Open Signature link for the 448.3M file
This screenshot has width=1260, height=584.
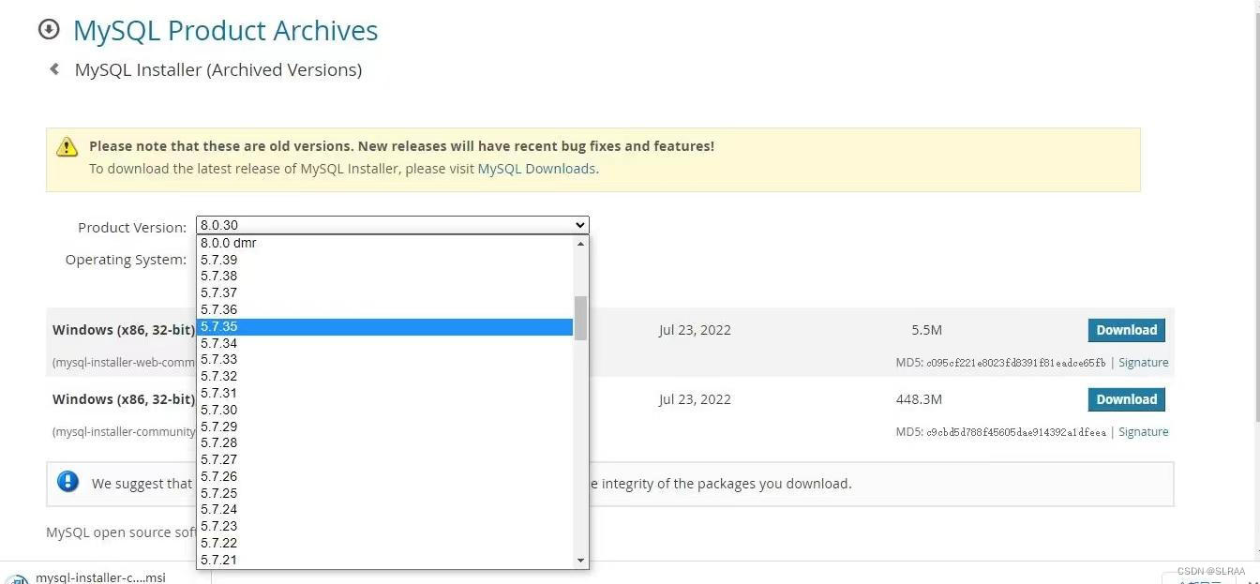tap(1143, 432)
